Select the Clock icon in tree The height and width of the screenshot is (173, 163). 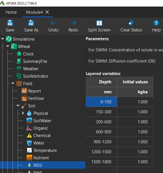(x=19, y=54)
